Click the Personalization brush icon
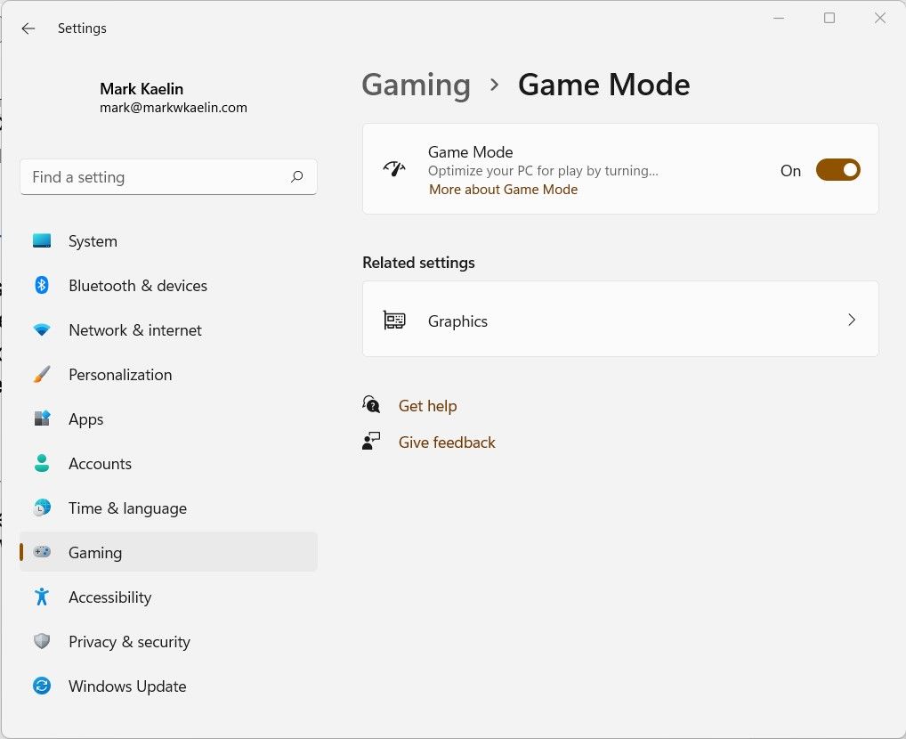The image size is (906, 739). [x=42, y=374]
